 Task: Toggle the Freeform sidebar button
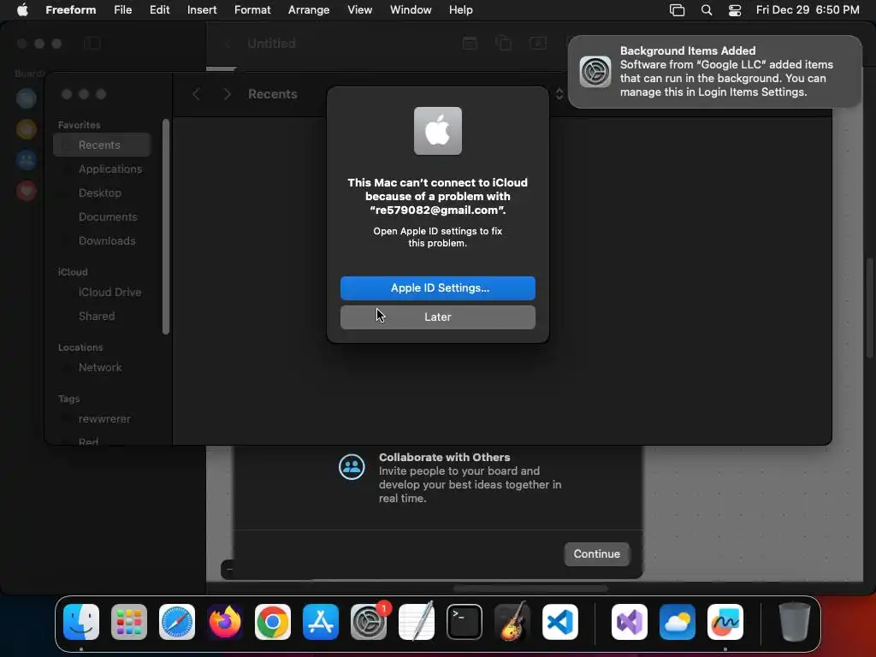[92, 43]
